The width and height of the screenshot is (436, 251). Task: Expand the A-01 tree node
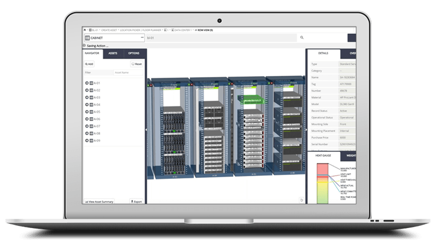[87, 83]
